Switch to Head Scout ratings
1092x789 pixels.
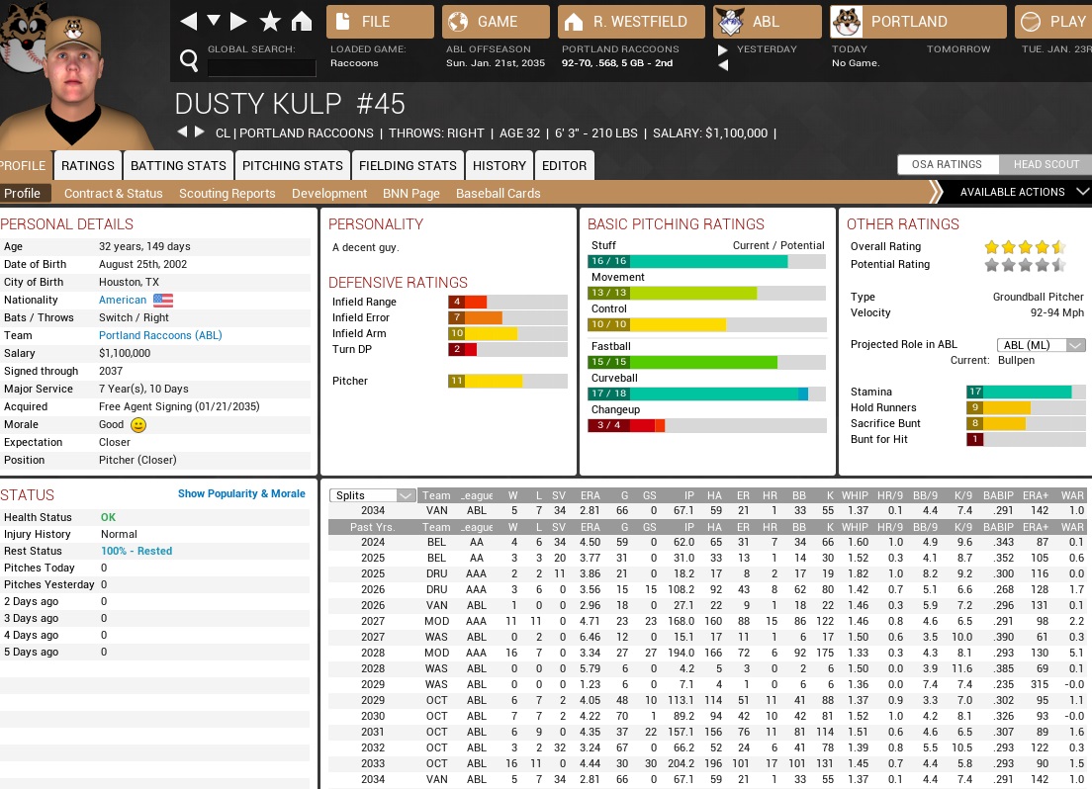pos(1046,164)
